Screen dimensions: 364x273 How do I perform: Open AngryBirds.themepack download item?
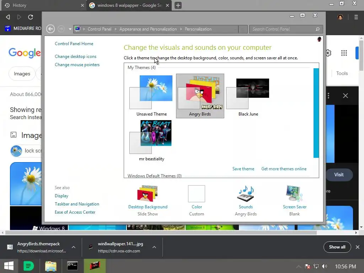pyautogui.click(x=38, y=247)
